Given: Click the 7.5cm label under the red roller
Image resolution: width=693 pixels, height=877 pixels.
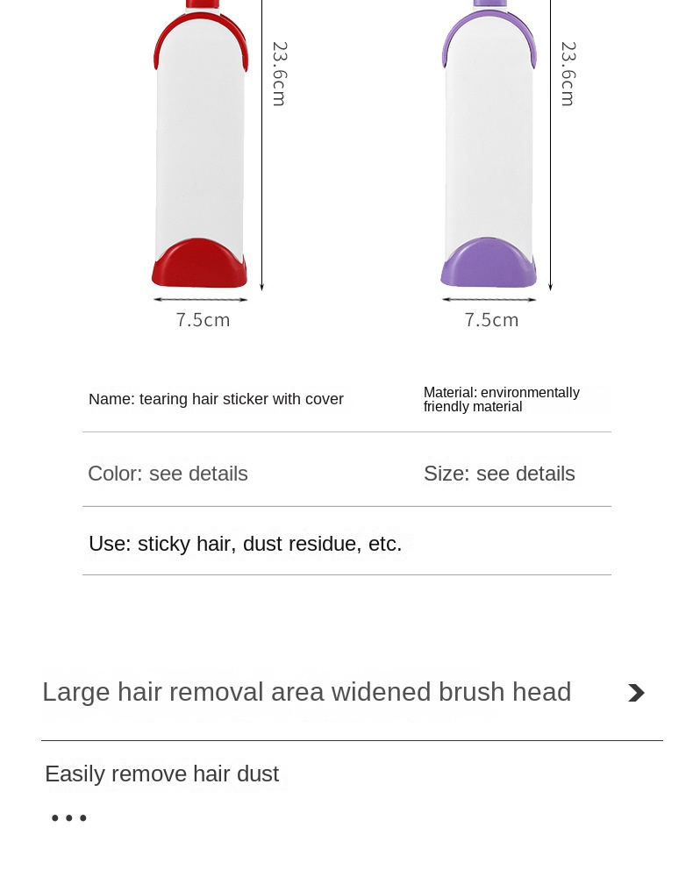Looking at the screenshot, I should [x=203, y=320].
